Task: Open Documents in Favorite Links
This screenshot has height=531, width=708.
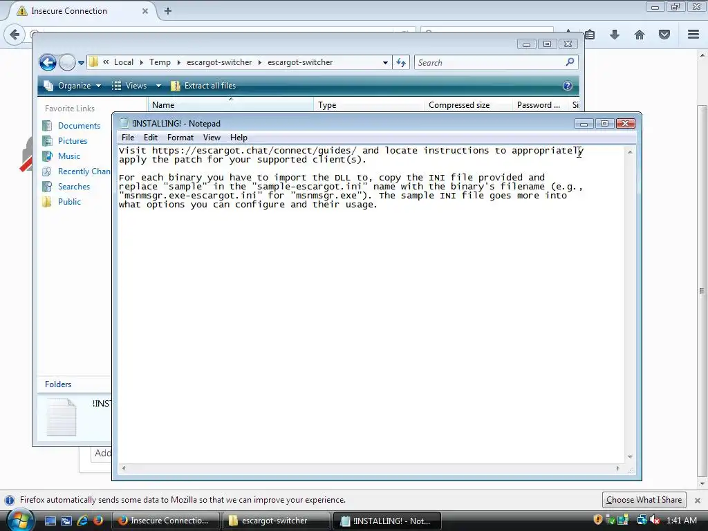Action: (79, 126)
